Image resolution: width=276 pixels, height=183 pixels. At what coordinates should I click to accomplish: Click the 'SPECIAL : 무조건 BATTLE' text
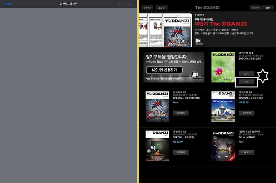(186, 98)
